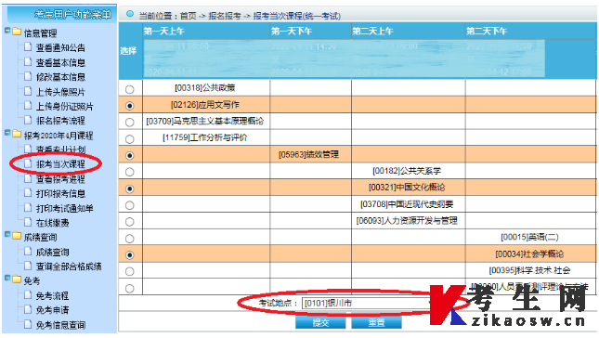Click the 免考 folder icon

coord(17,279)
